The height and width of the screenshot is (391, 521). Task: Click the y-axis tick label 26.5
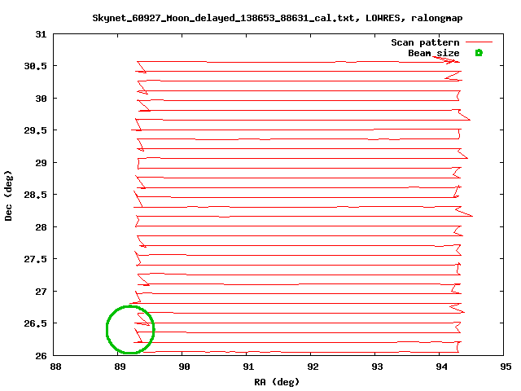click(x=36, y=323)
